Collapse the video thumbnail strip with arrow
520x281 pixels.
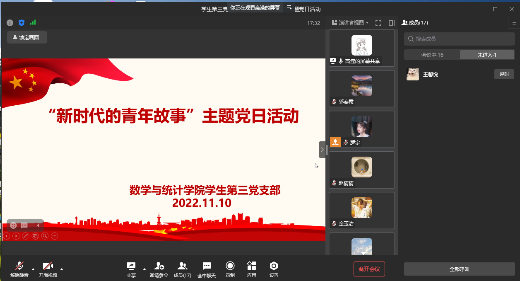point(322,150)
